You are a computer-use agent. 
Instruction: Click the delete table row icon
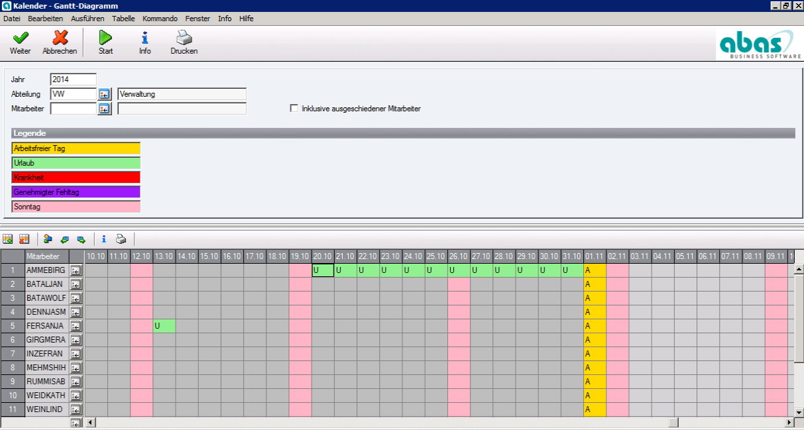(25, 239)
